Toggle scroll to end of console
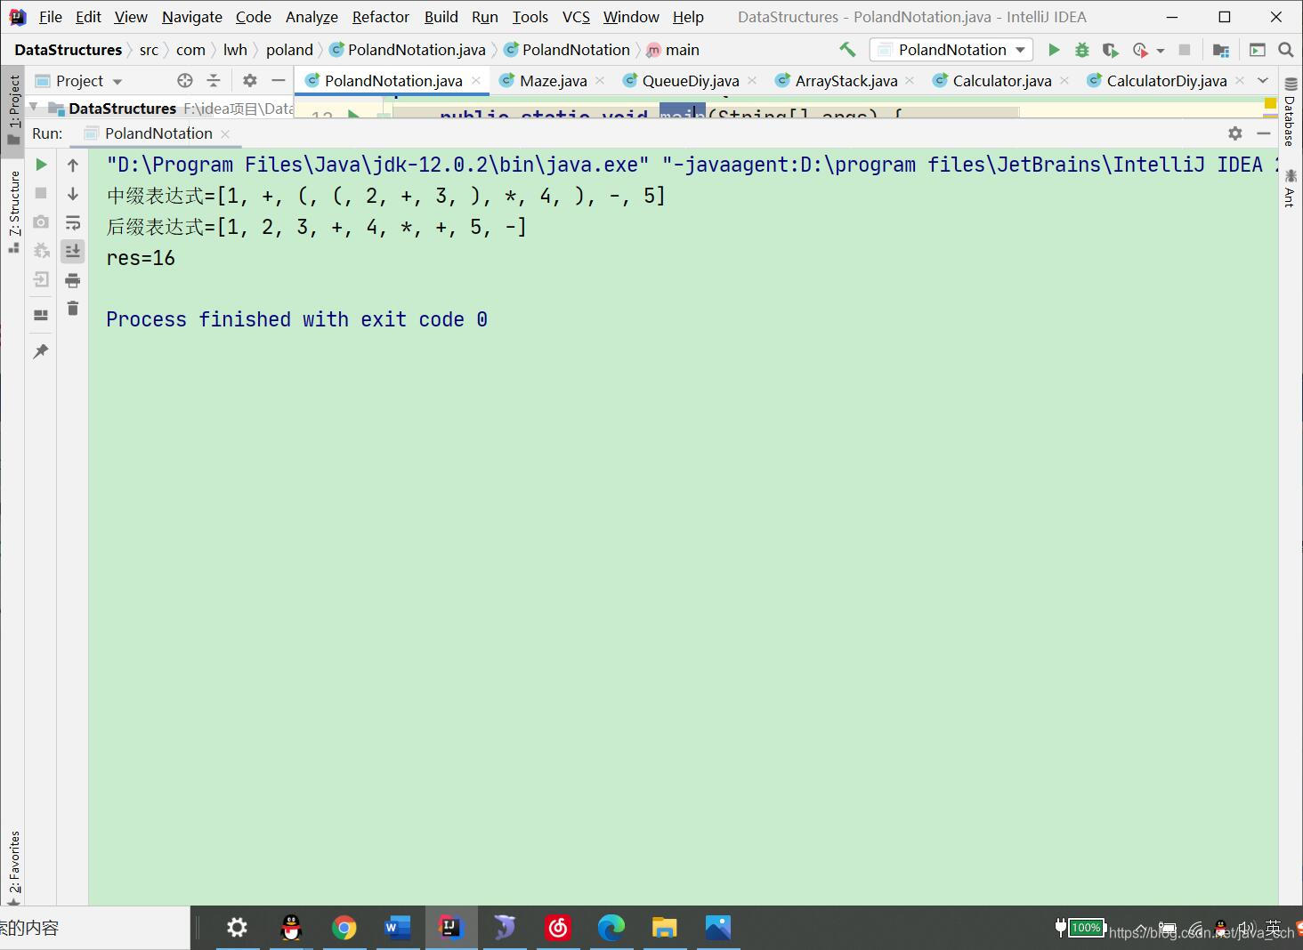1303x950 pixels. click(x=73, y=251)
